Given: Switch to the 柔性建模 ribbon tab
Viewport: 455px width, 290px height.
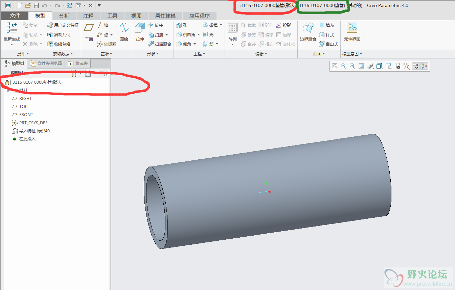Looking at the screenshot, I should (x=165, y=16).
